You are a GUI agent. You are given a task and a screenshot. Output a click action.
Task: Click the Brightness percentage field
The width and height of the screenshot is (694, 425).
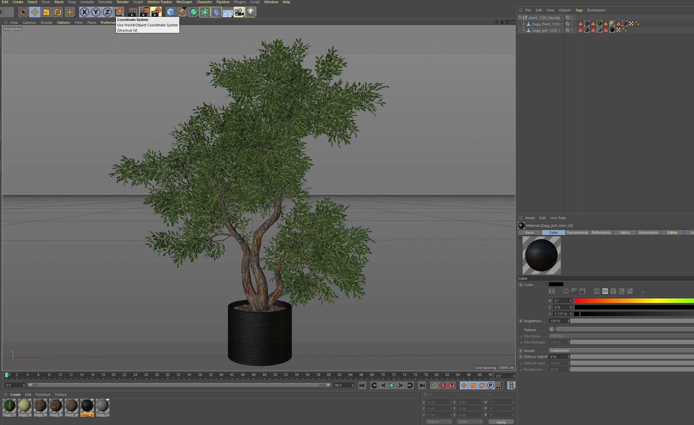coord(559,321)
